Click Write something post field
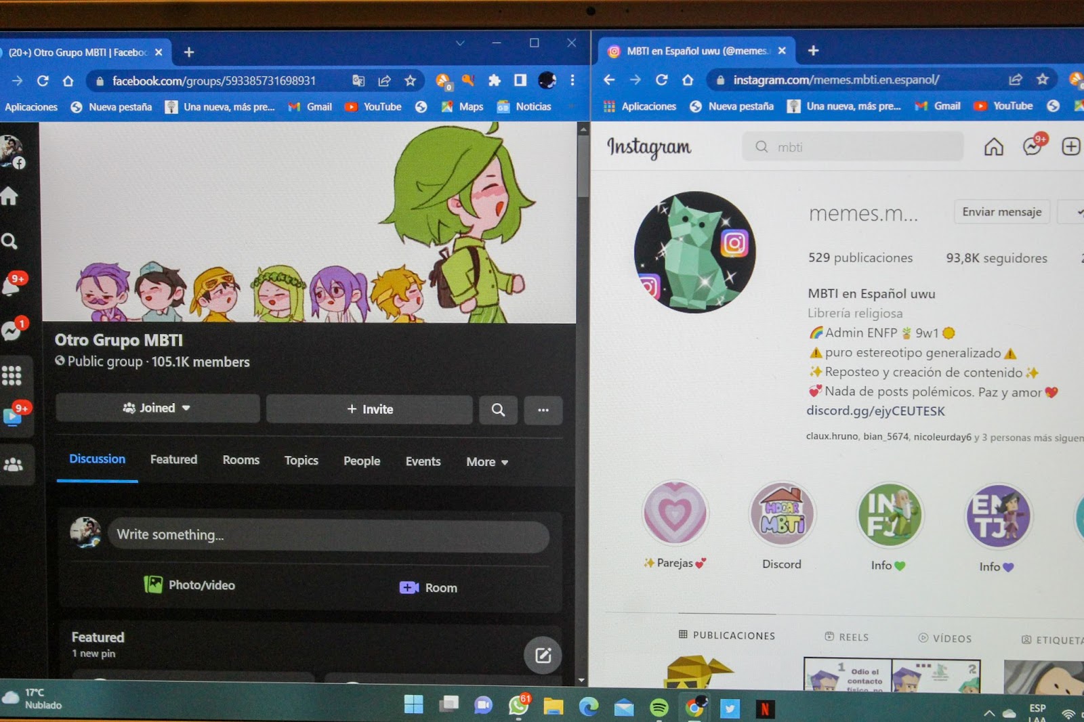The width and height of the screenshot is (1084, 722). [x=329, y=535]
